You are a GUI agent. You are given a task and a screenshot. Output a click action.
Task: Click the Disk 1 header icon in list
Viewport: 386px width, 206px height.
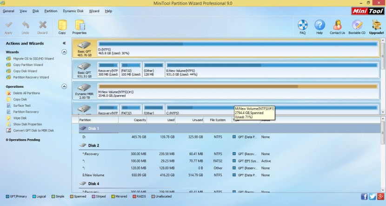83,129
